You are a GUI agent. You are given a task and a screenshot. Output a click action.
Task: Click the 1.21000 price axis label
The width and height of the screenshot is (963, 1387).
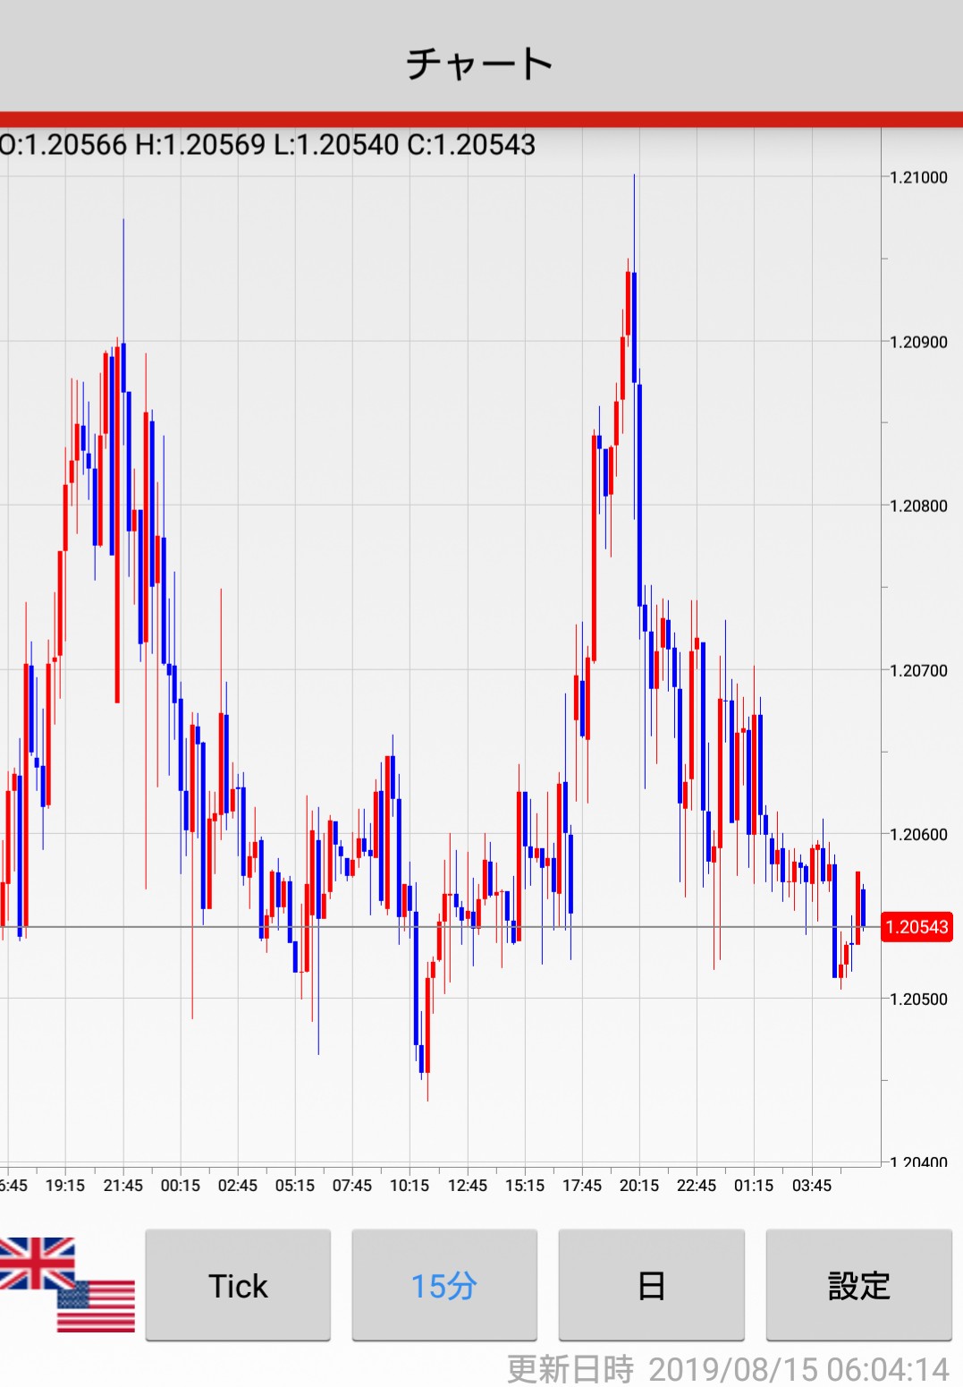918,177
